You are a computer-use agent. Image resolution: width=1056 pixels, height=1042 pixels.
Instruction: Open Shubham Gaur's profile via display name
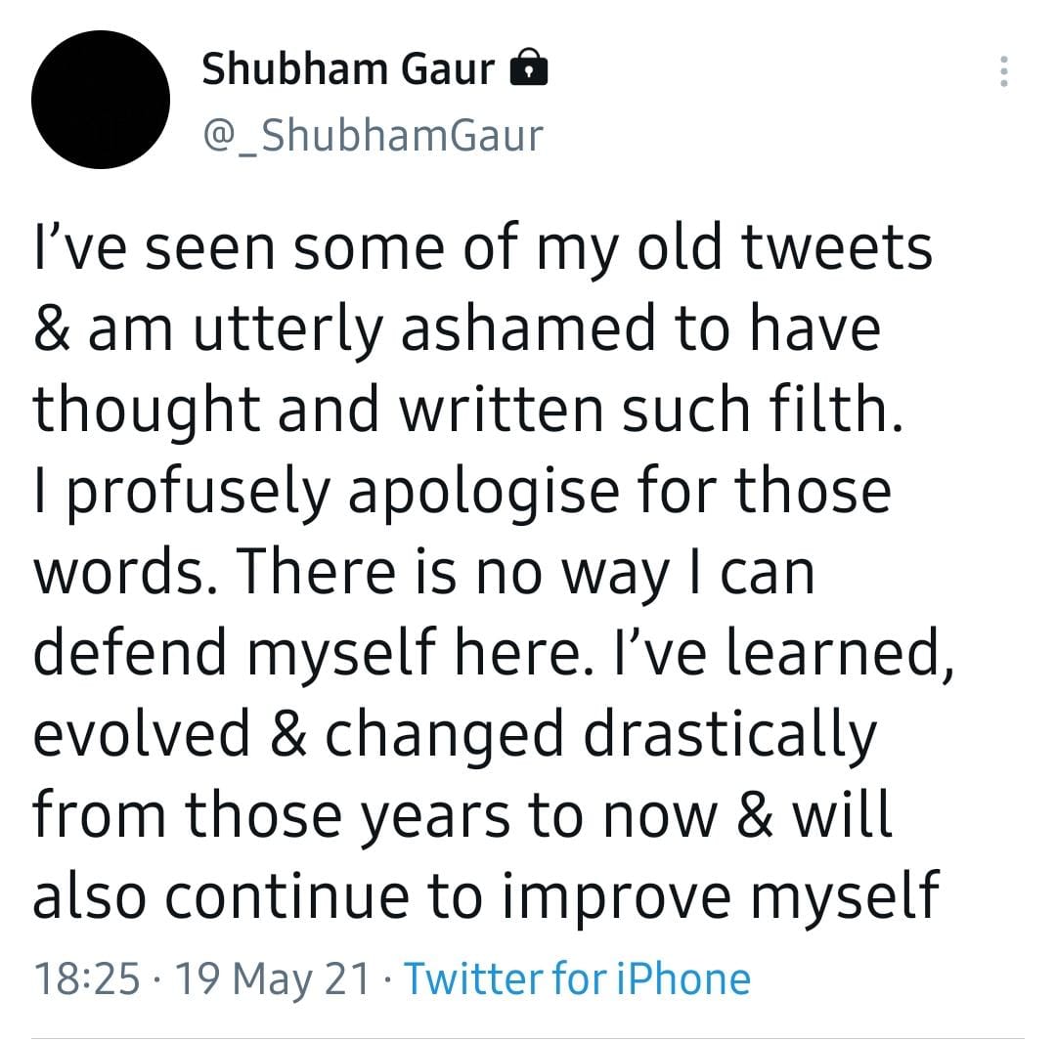tap(348, 69)
